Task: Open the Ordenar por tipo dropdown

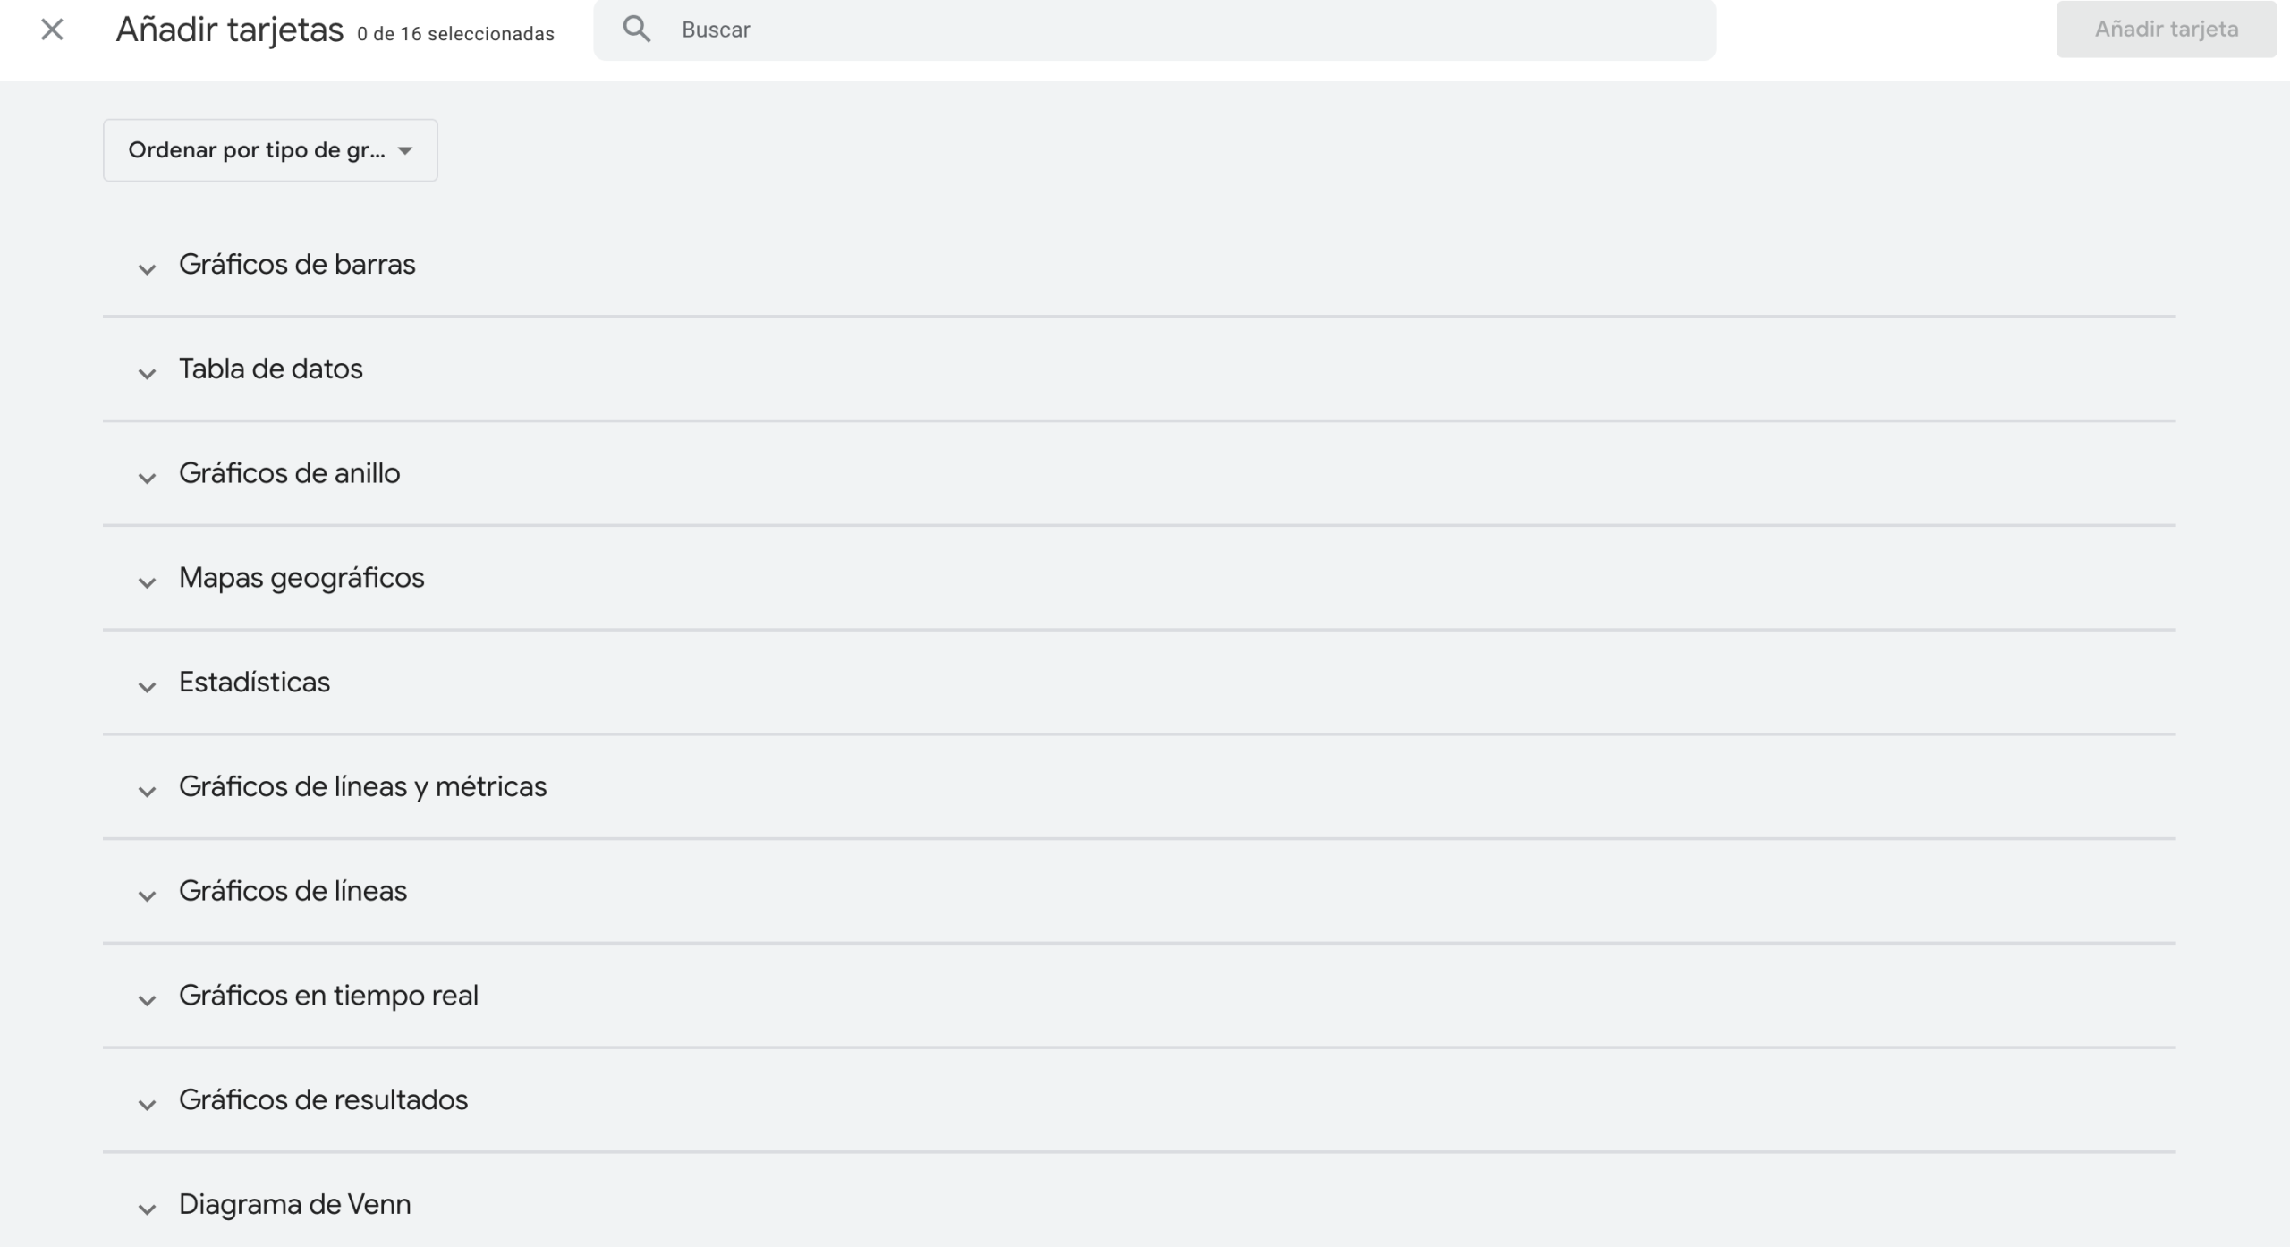Action: [x=270, y=150]
